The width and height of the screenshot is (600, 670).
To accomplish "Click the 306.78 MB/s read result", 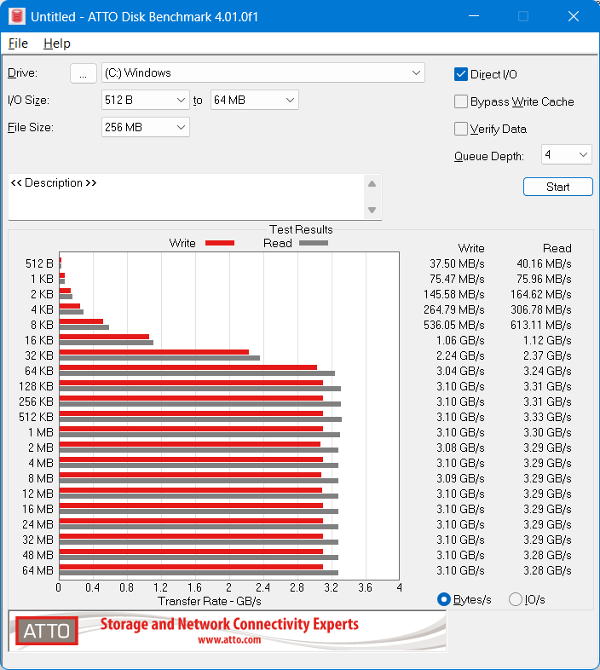I will click(541, 309).
